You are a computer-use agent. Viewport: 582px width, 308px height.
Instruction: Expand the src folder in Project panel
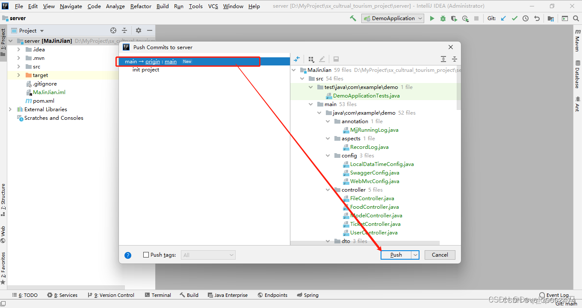click(18, 67)
